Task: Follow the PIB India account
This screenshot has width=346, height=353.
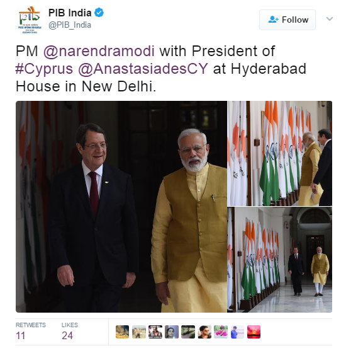Action: tap(287, 20)
